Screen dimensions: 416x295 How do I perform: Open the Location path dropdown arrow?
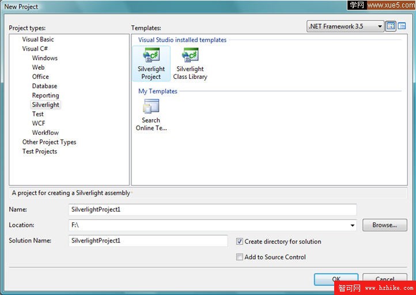pyautogui.click(x=352, y=225)
